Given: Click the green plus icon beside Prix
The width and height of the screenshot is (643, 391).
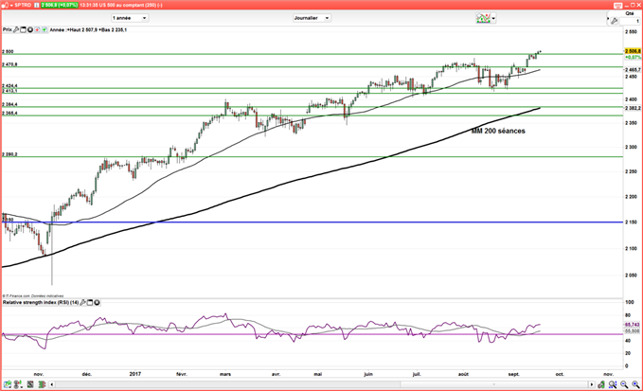Looking at the screenshot, I should point(45,29).
